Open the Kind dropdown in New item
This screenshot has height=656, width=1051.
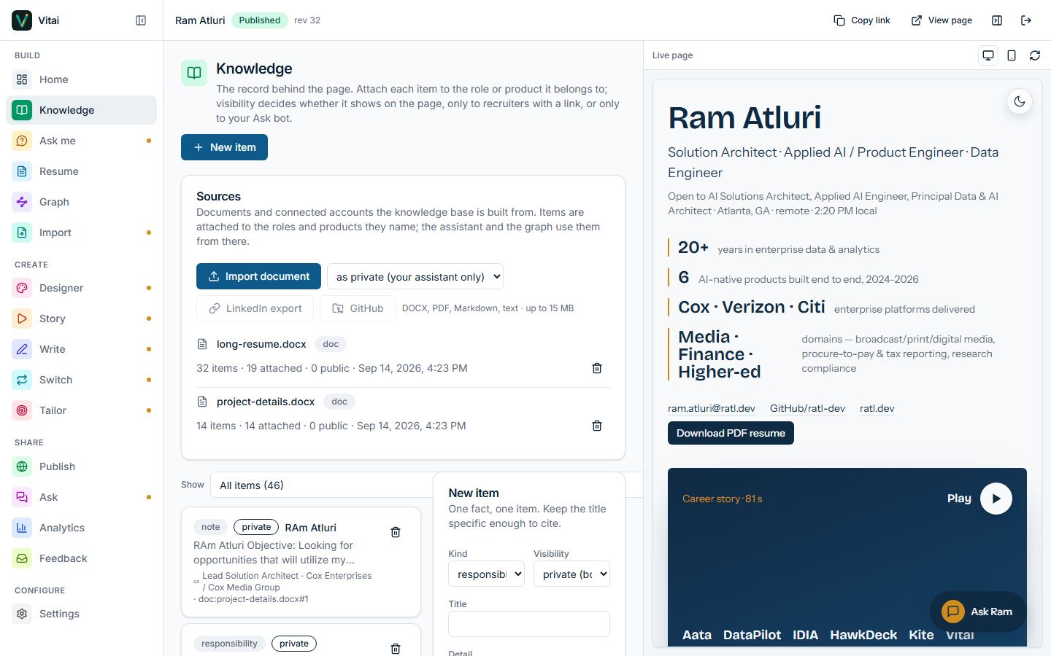click(486, 574)
